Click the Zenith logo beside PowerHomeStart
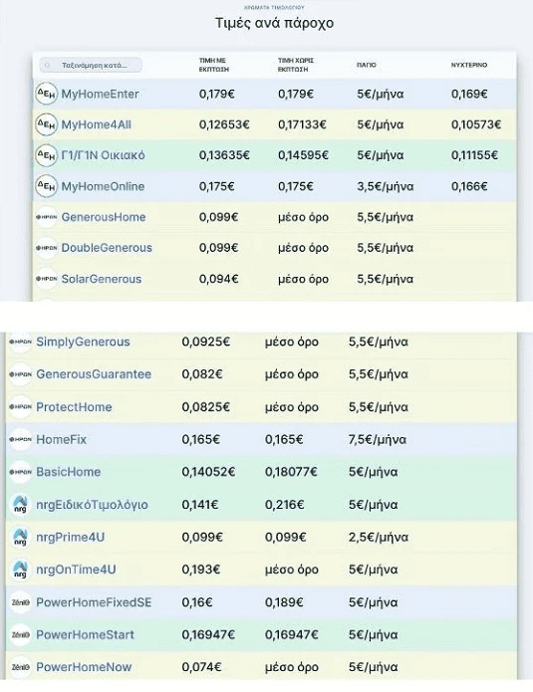This screenshot has width=533, height=692. (x=20, y=634)
